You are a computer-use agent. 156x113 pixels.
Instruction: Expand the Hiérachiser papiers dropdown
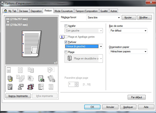pyautogui.click(x=128, y=52)
